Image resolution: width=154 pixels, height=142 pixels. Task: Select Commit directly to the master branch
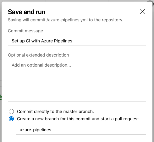click(x=11, y=112)
